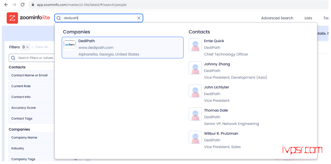Expand the Contact Name or Email filter
This screenshot has height=164, width=331.
click(32, 75)
